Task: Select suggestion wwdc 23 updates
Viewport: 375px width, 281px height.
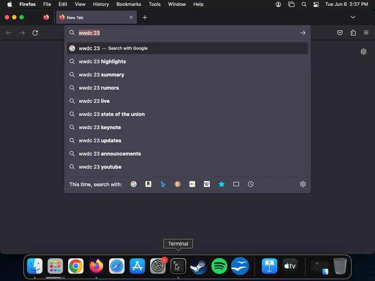Action: pyautogui.click(x=187, y=140)
